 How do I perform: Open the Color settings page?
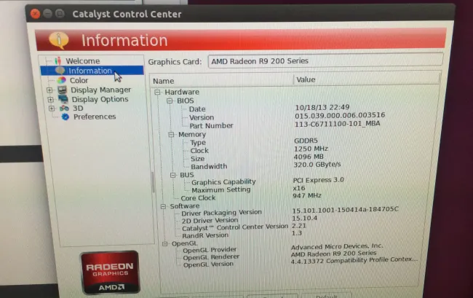pyautogui.click(x=79, y=81)
